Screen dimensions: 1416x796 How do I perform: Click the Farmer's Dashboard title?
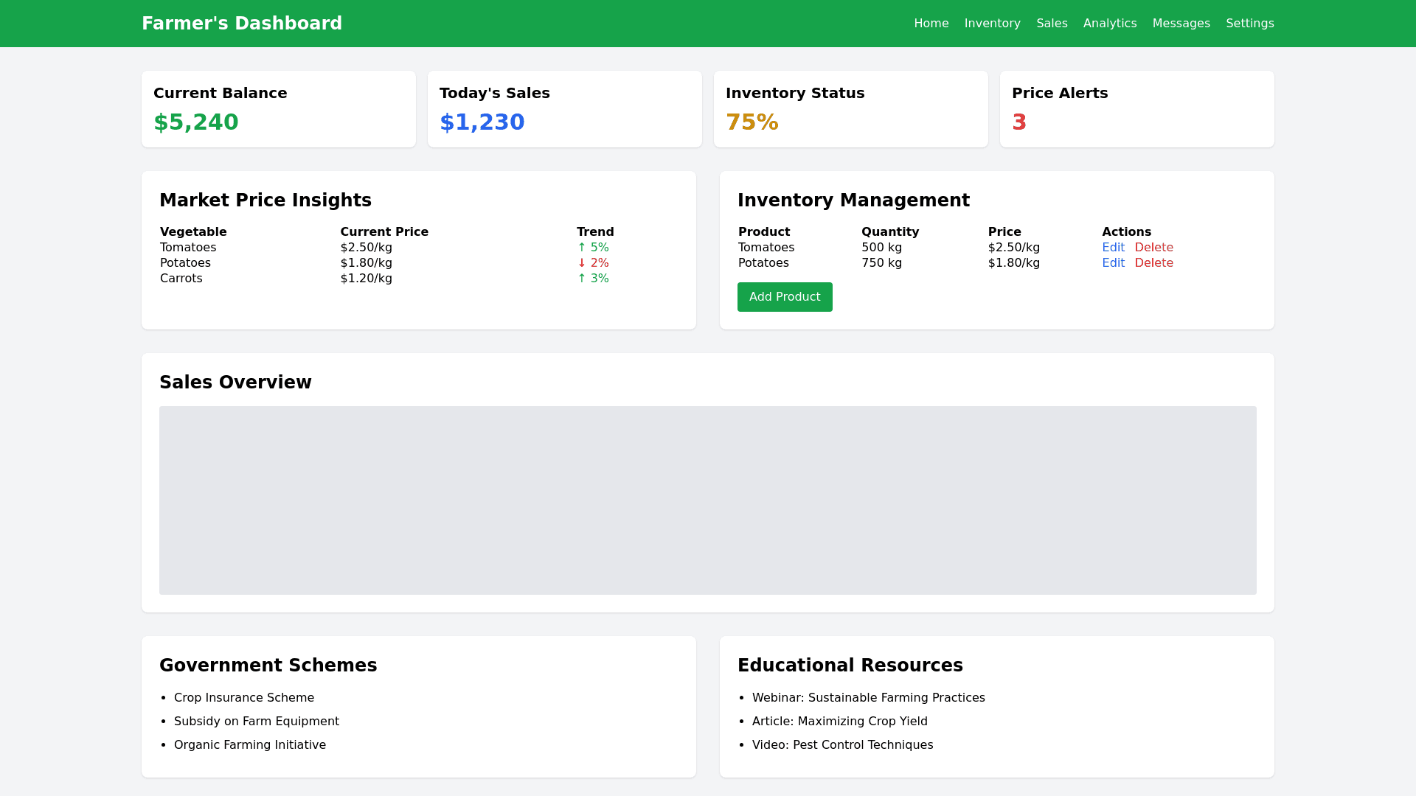[x=242, y=24]
